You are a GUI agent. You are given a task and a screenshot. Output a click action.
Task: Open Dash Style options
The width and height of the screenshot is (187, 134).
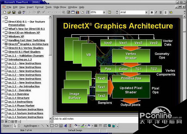tap(100, 126)
